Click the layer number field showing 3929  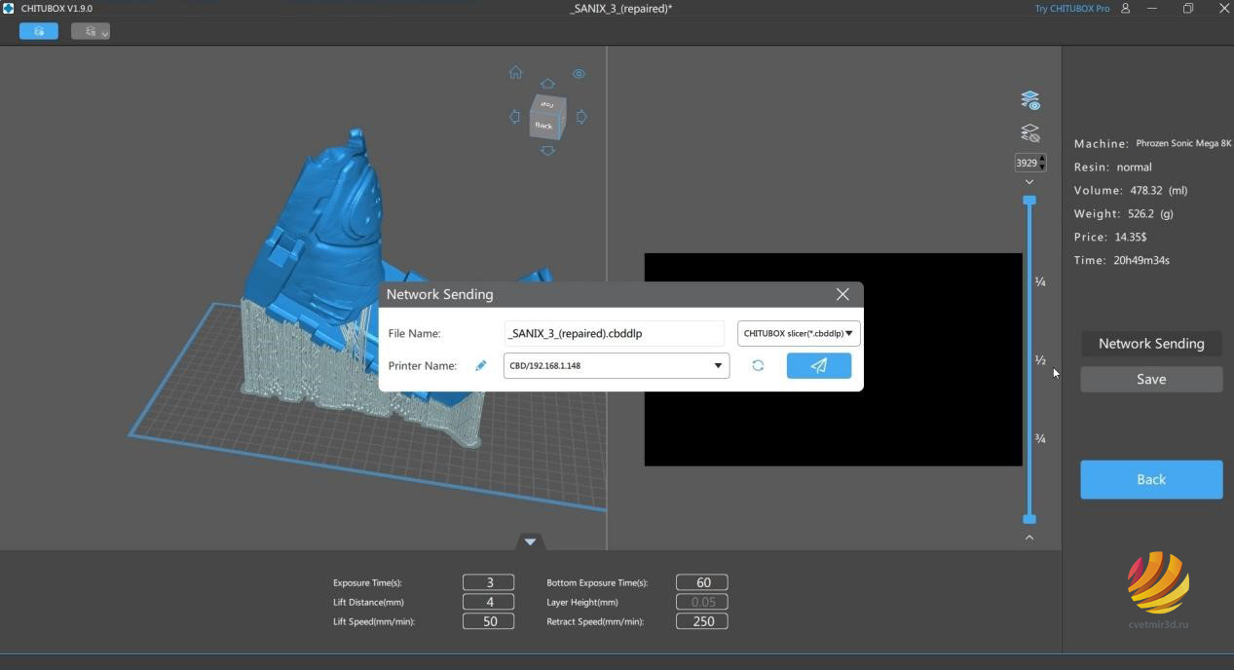(1026, 163)
